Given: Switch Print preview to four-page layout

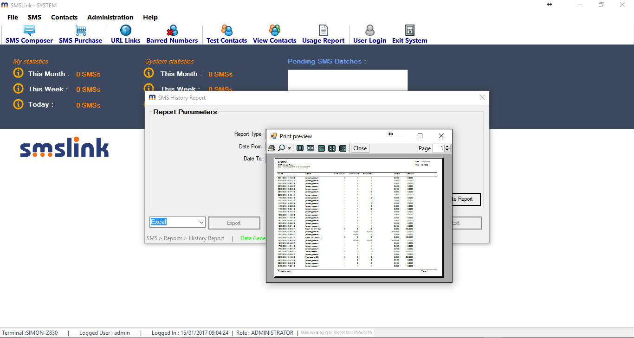Looking at the screenshot, I should coord(332,148).
